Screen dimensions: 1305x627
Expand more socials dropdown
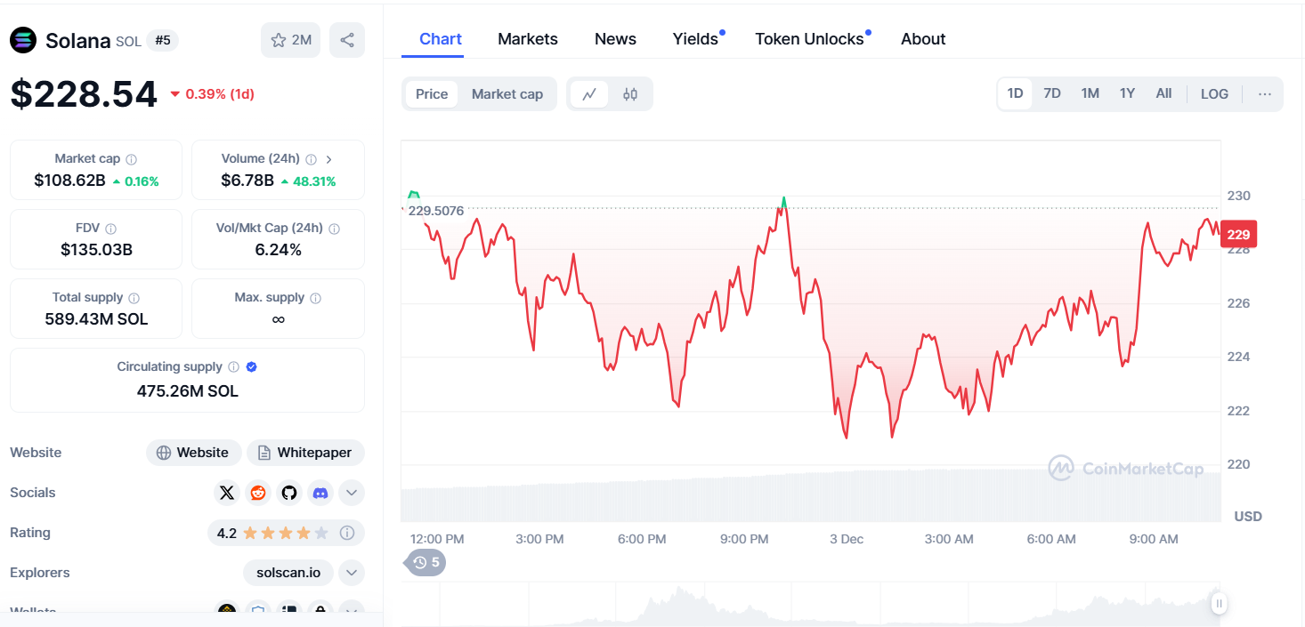pyautogui.click(x=351, y=493)
